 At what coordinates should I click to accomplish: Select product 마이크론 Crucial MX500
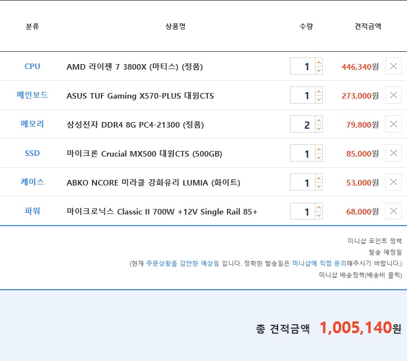point(144,154)
